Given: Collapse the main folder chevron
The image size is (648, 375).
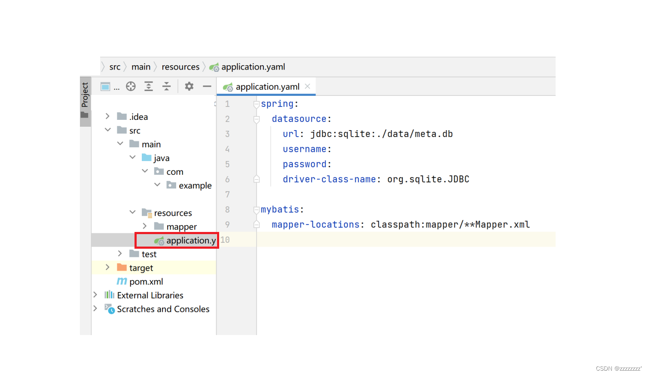Looking at the screenshot, I should pyautogui.click(x=120, y=144).
